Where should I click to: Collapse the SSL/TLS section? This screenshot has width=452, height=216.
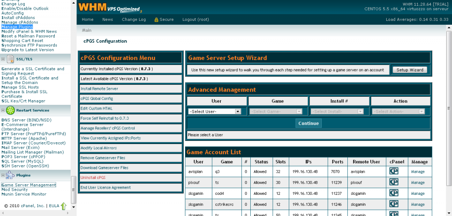point(3,59)
